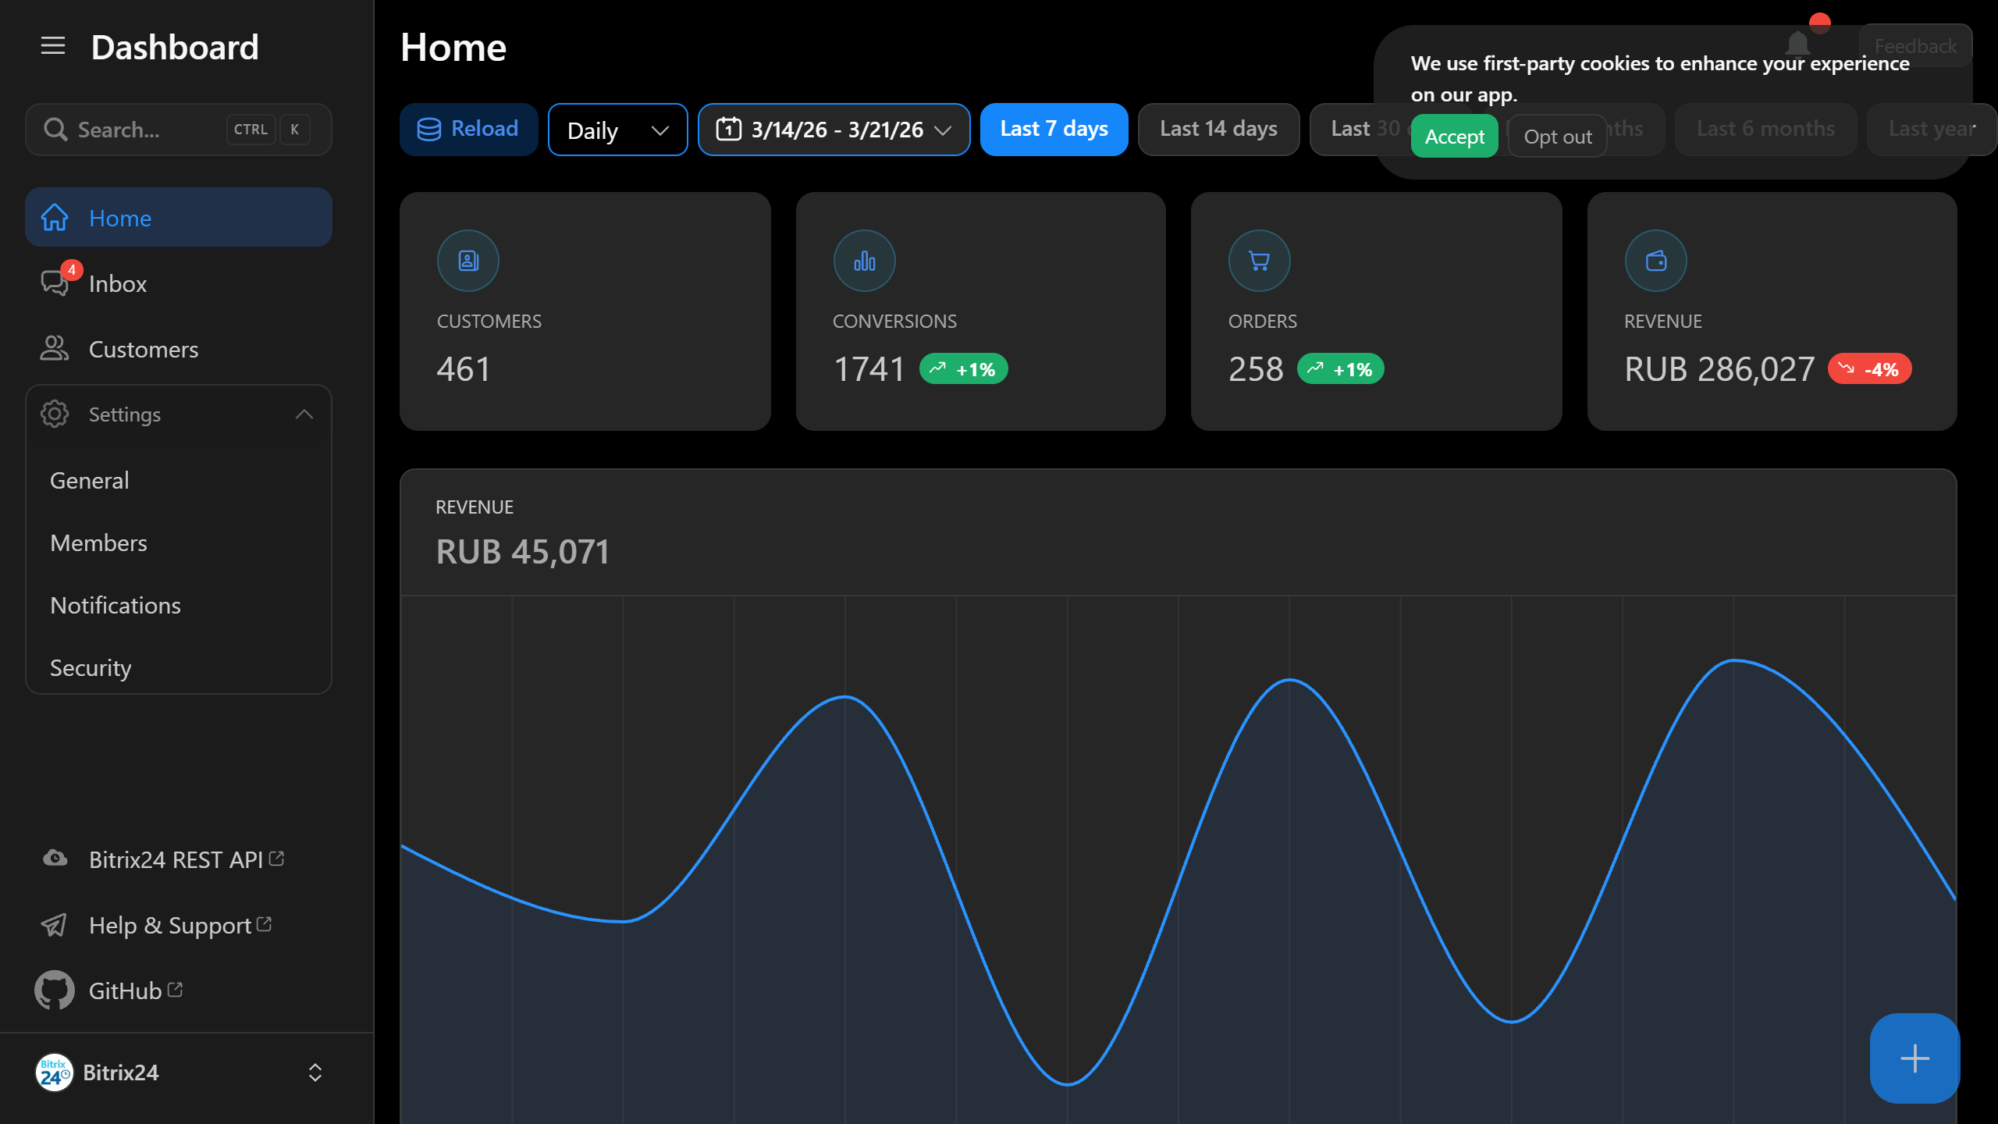1998x1124 pixels.
Task: Click the Customers card person icon
Action: point(468,260)
